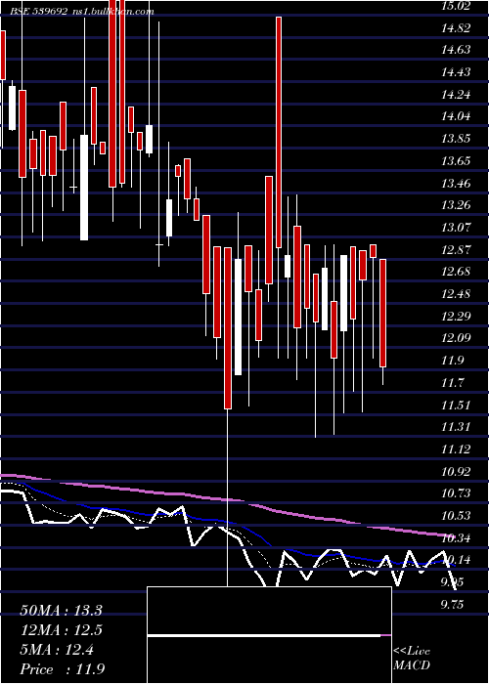Click the 14.63 price axis label
Image resolution: width=489 pixels, height=684 pixels.
coord(456,50)
